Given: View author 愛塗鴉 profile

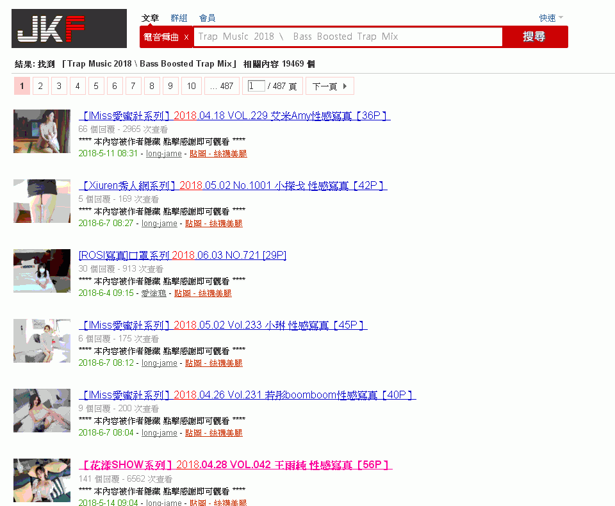Looking at the screenshot, I should (154, 293).
